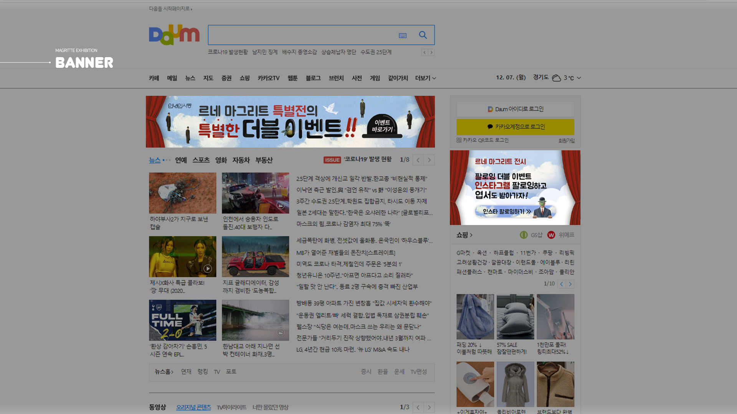Open the 인천 승용차 accident thumbnail
This screenshot has width=737, height=414.
[255, 193]
